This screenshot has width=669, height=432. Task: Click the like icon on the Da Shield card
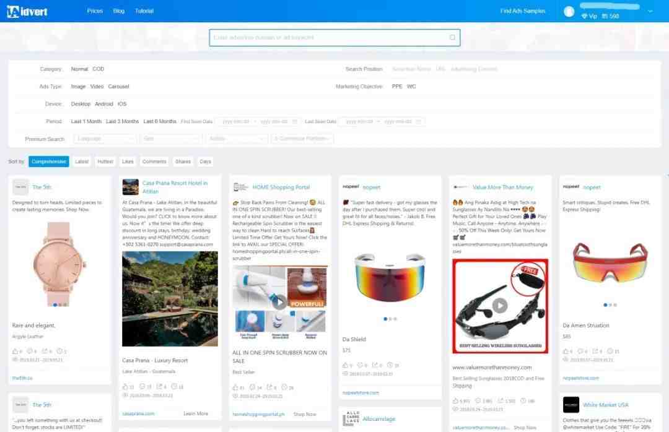point(345,365)
